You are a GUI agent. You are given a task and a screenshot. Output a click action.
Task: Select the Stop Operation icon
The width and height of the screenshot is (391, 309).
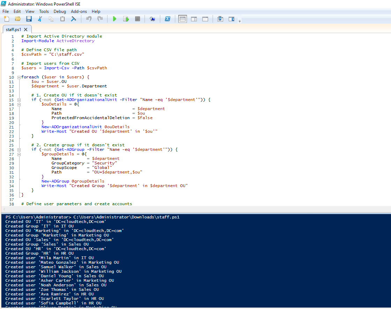[x=137, y=19]
